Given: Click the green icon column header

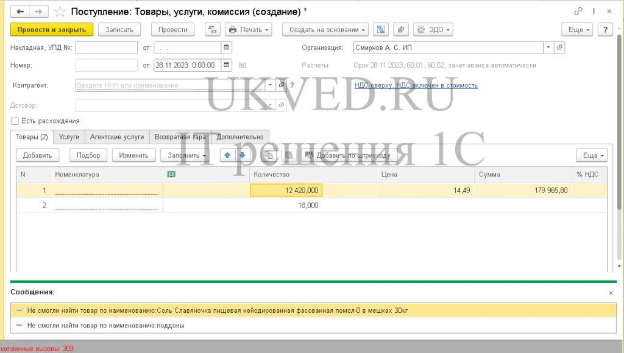Looking at the screenshot, I should click(171, 174).
